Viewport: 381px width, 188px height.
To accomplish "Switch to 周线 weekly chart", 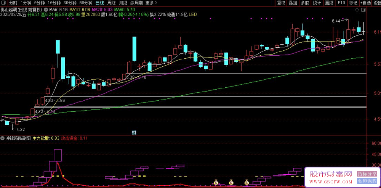I will point(111,3).
